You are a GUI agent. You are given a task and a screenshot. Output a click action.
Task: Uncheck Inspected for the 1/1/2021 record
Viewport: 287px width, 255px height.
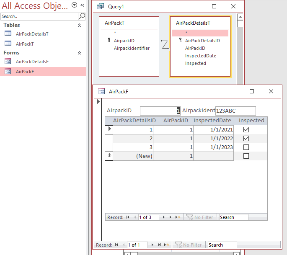246,129
